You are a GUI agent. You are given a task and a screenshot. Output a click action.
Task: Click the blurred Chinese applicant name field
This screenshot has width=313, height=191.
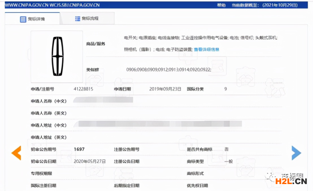click(x=103, y=100)
